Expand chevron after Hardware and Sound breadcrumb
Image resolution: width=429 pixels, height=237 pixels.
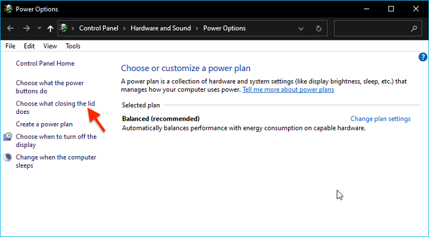click(197, 28)
